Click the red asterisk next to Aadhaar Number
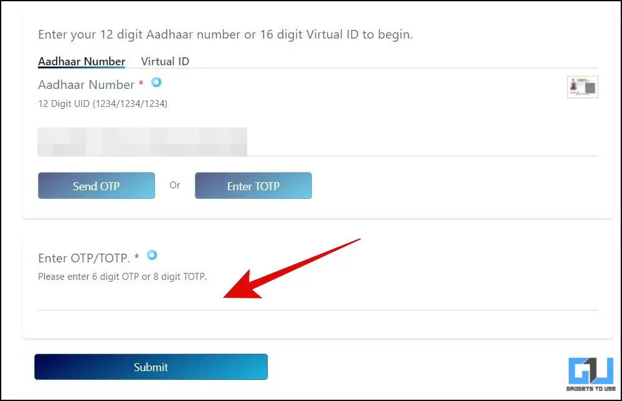The image size is (622, 401). coord(141,83)
